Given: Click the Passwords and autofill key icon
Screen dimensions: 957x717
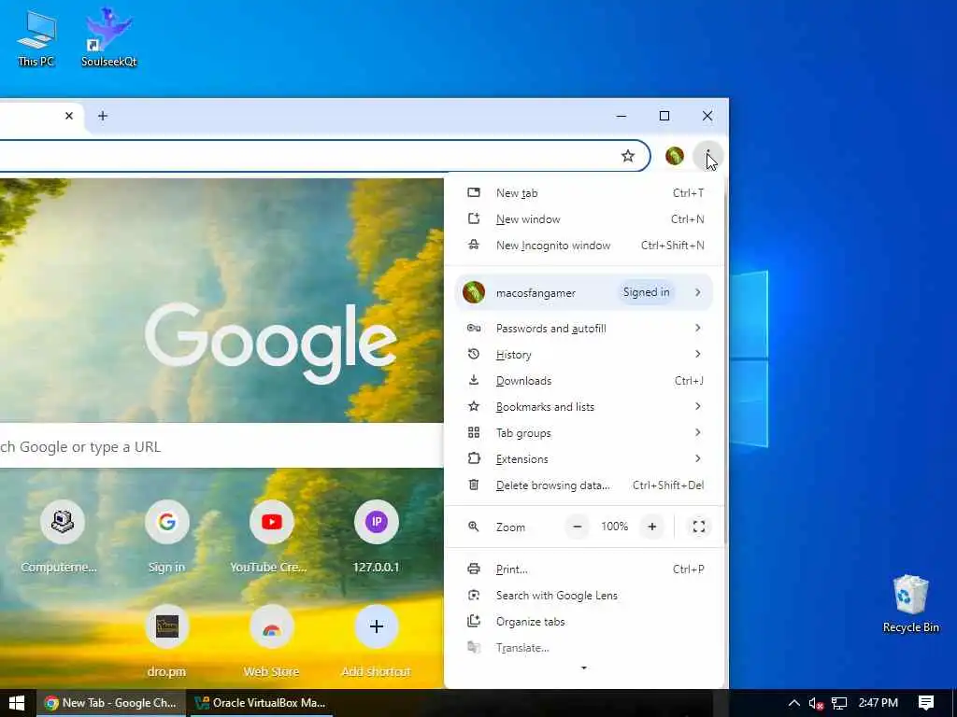Looking at the screenshot, I should coord(474,328).
